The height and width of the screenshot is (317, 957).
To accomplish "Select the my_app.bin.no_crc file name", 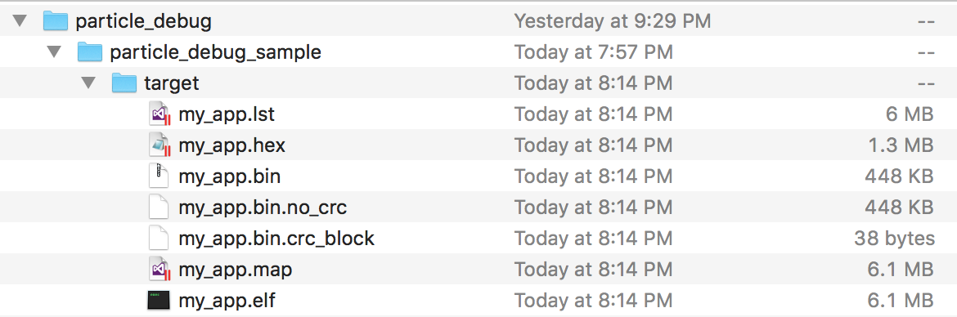I will (x=263, y=208).
